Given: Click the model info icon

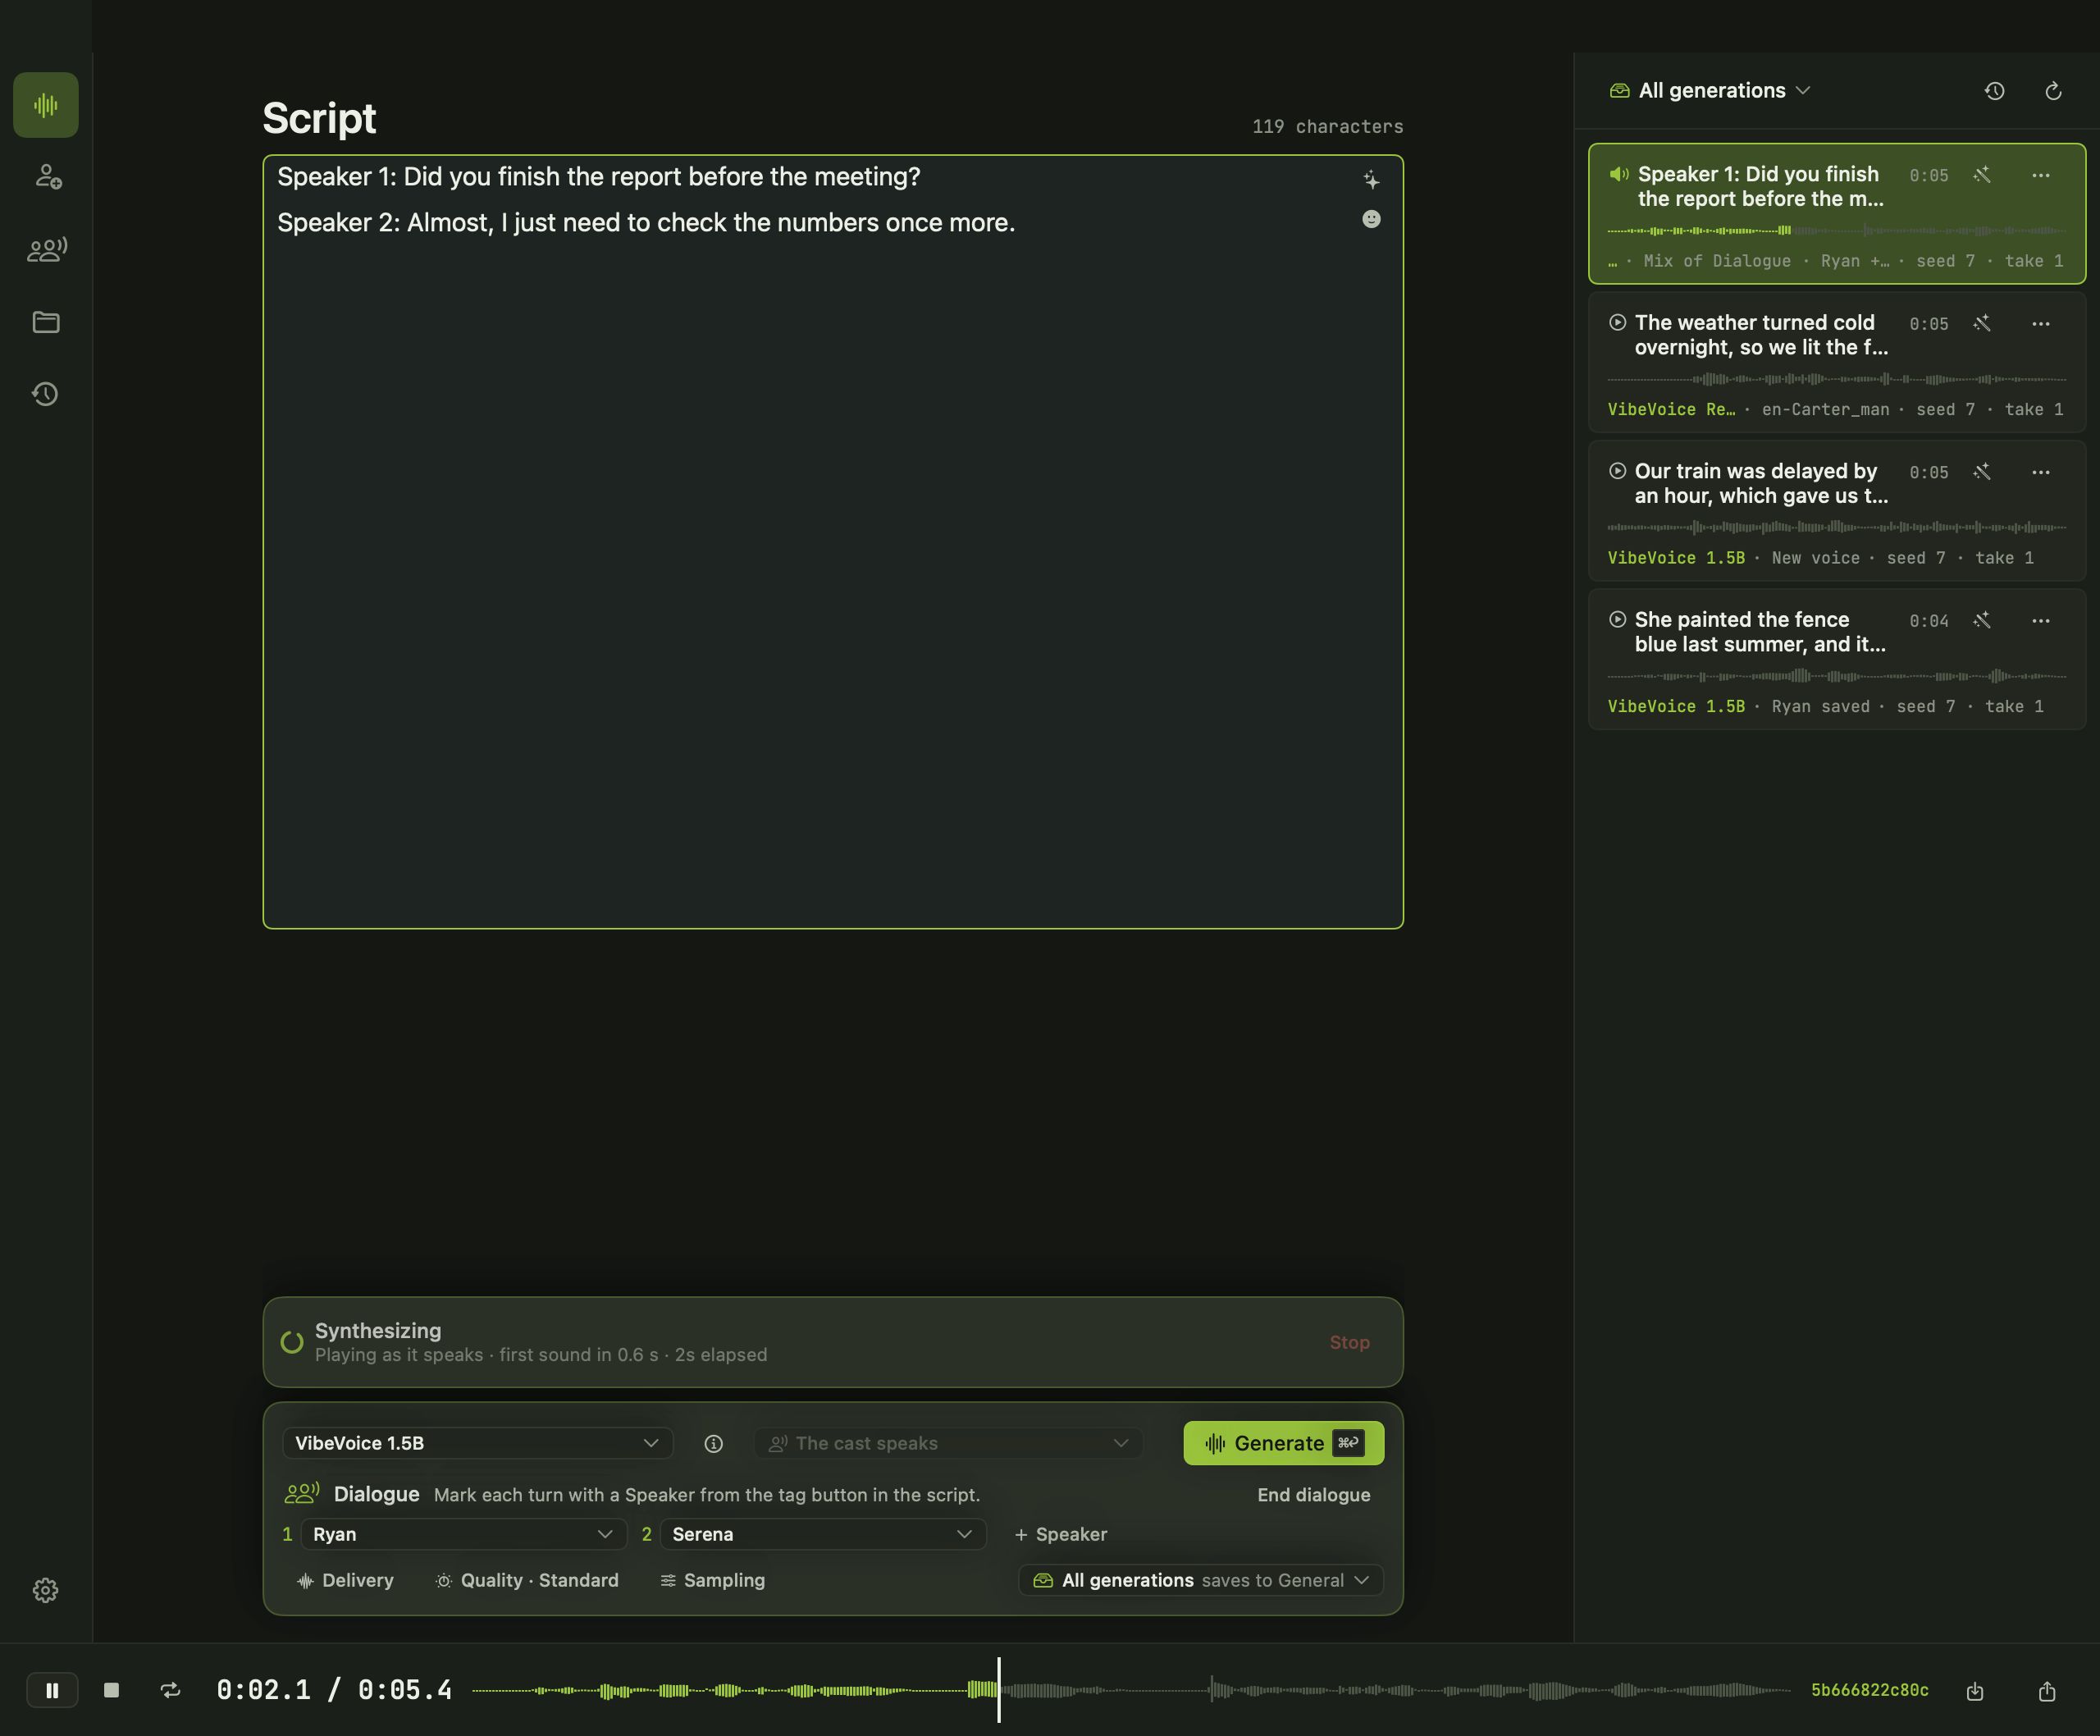Looking at the screenshot, I should pos(713,1443).
